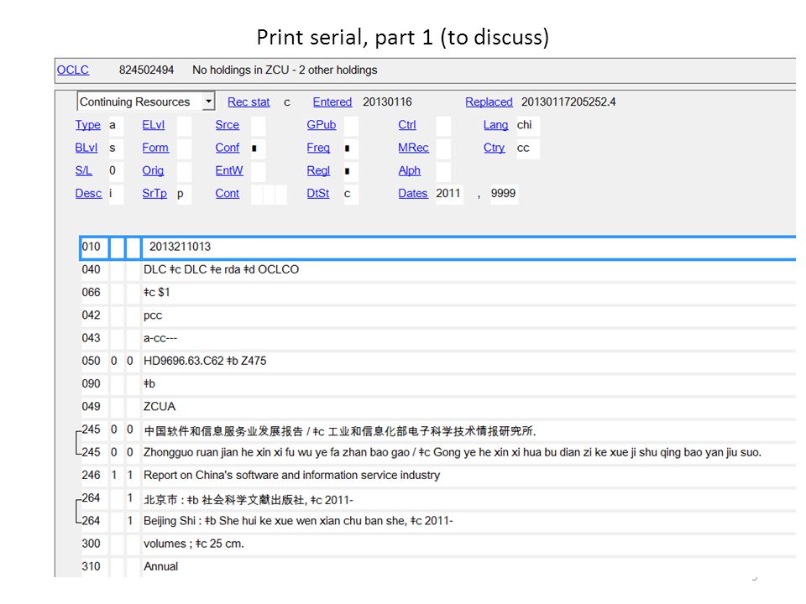Select the 049 field 'ZCUA' value
Viewport: 806px width, 604px height.
click(160, 407)
